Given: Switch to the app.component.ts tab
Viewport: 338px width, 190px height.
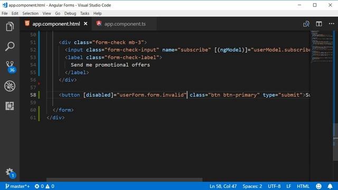Looking at the screenshot, I should (x=124, y=24).
